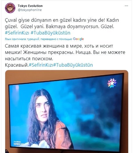Image resolution: width=134 pixels, height=153 pixels.
Task: Open #TubaBüyüküstün hashtag in translated text
Action: [73, 65]
